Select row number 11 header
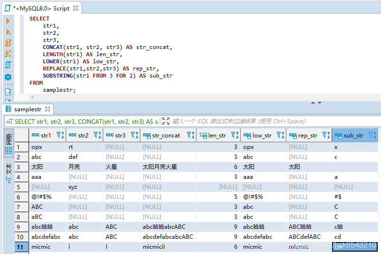 tap(21, 247)
